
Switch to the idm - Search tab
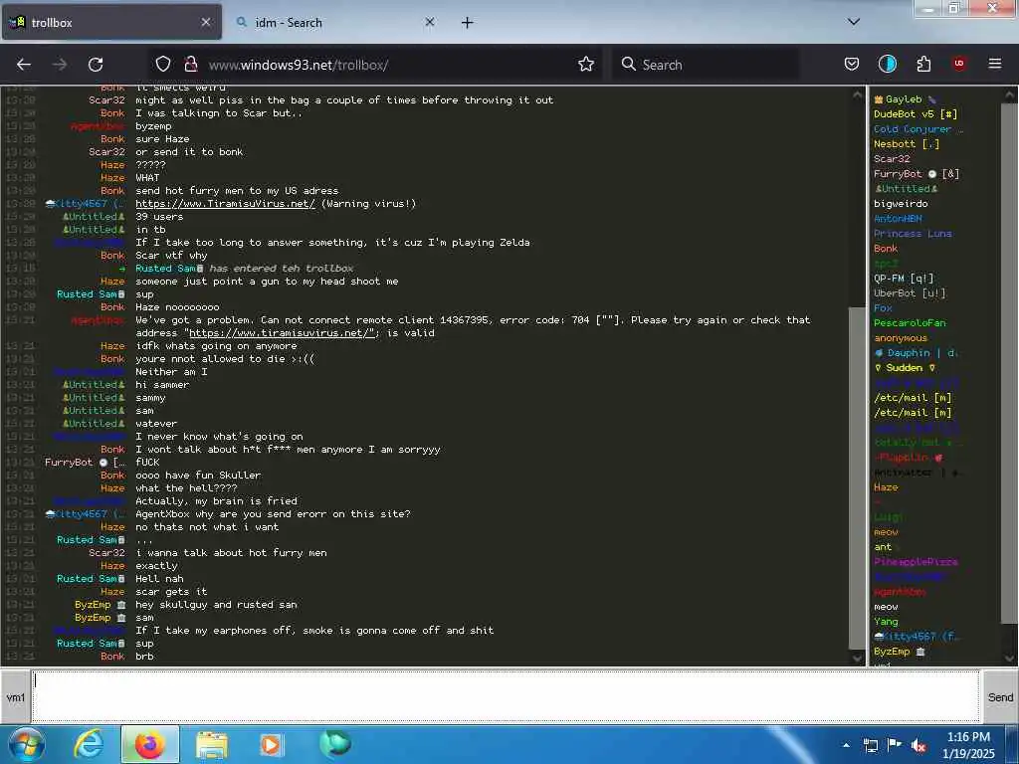click(336, 22)
